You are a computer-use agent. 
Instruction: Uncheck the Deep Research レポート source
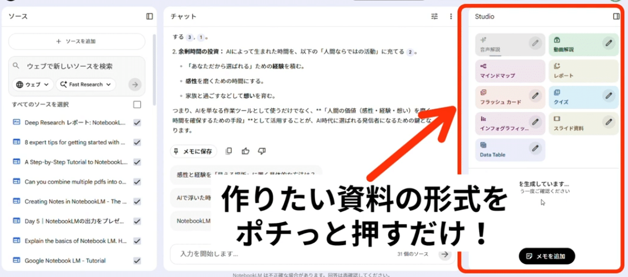pos(137,123)
